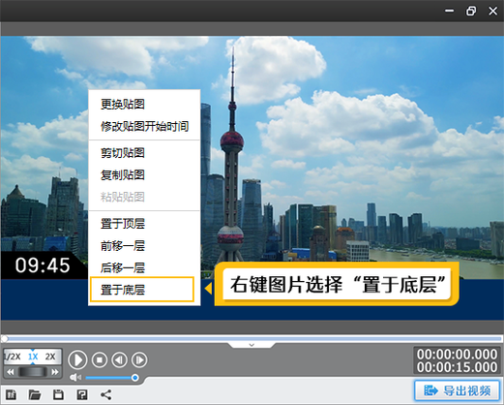Viewport: 504px width, 405px height.
Task: Select 修改贴图开始时间 menu entry
Action: (x=144, y=126)
